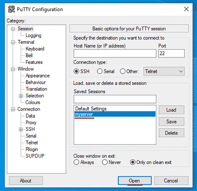Viewport: 197px width, 191px height.
Task: Open the Keyboard settings category
Action: [x=35, y=49]
